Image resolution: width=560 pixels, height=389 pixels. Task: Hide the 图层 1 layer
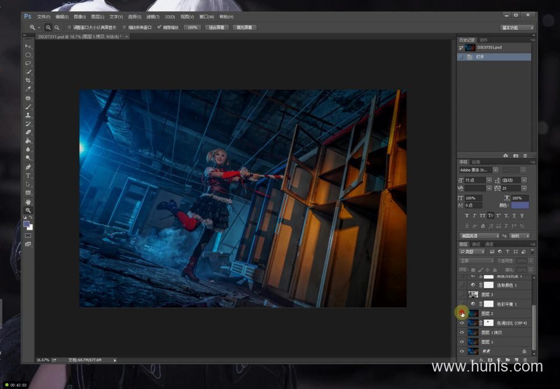click(462, 342)
